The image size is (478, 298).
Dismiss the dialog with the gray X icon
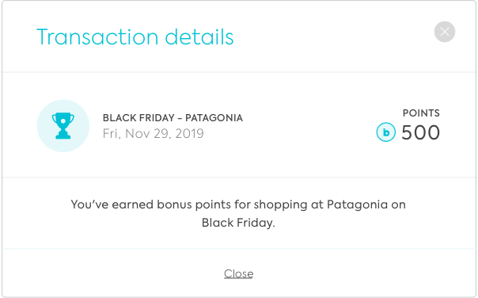(x=445, y=32)
